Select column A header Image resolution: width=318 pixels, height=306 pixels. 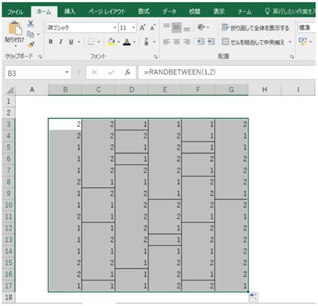coord(32,90)
